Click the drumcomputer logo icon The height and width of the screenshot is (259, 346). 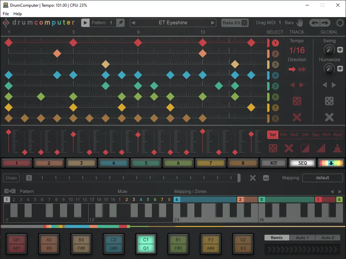(6, 23)
